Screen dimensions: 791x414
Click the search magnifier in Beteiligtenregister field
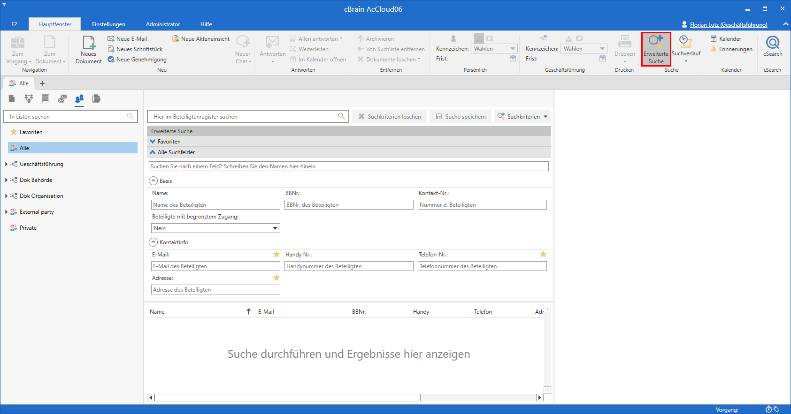[342, 116]
